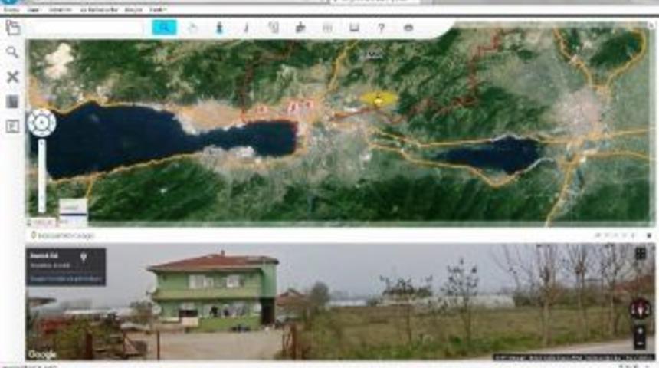The width and height of the screenshot is (659, 368).
Task: Click the vertical zoom slider on the map
Action: (x=41, y=176)
